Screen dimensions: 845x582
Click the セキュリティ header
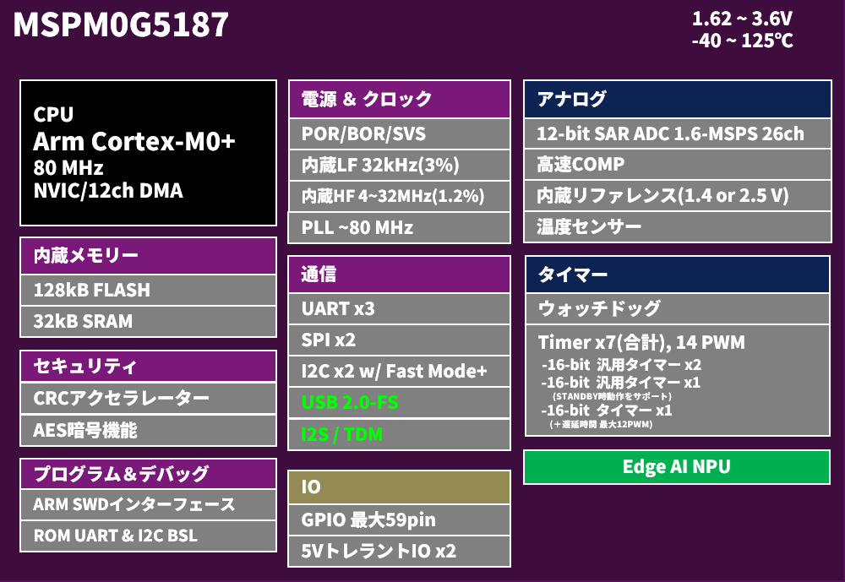148,366
